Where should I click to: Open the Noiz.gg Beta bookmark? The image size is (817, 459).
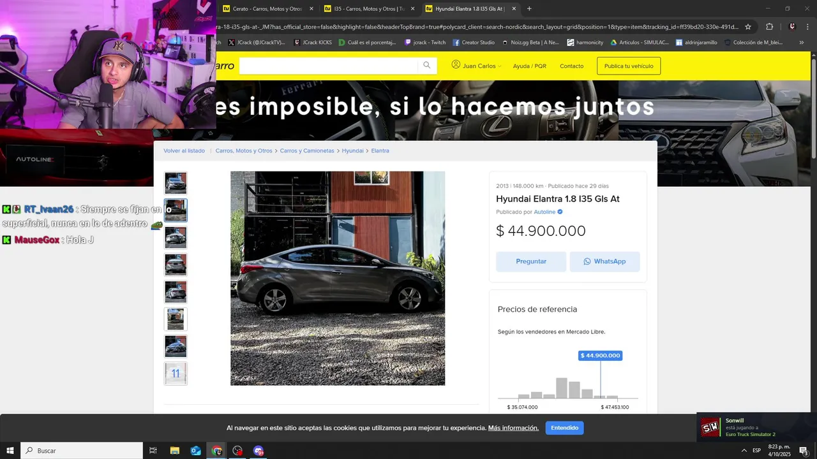coord(530,43)
